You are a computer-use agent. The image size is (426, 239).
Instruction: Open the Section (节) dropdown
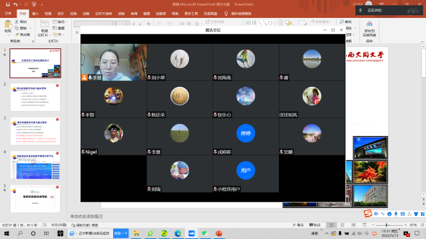[x=59, y=35]
